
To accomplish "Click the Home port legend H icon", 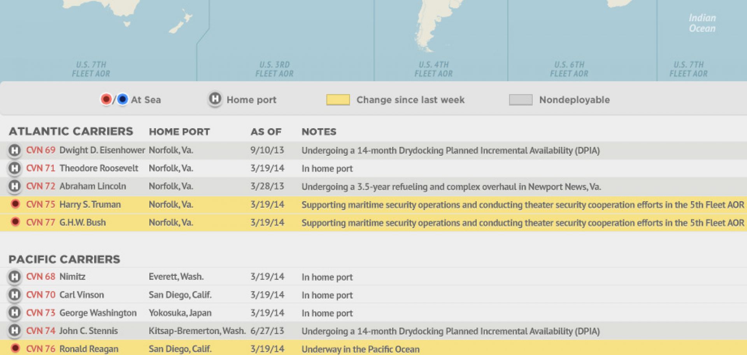I will (x=215, y=99).
